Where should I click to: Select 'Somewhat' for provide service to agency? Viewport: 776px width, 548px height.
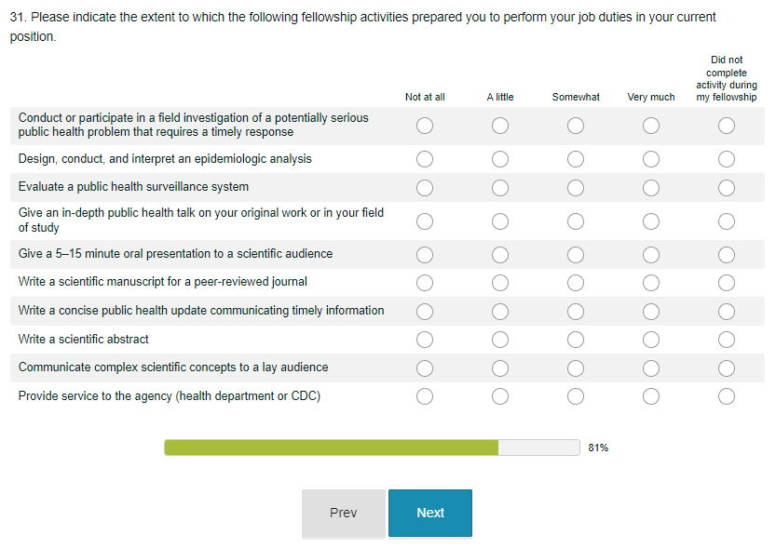[x=576, y=397]
